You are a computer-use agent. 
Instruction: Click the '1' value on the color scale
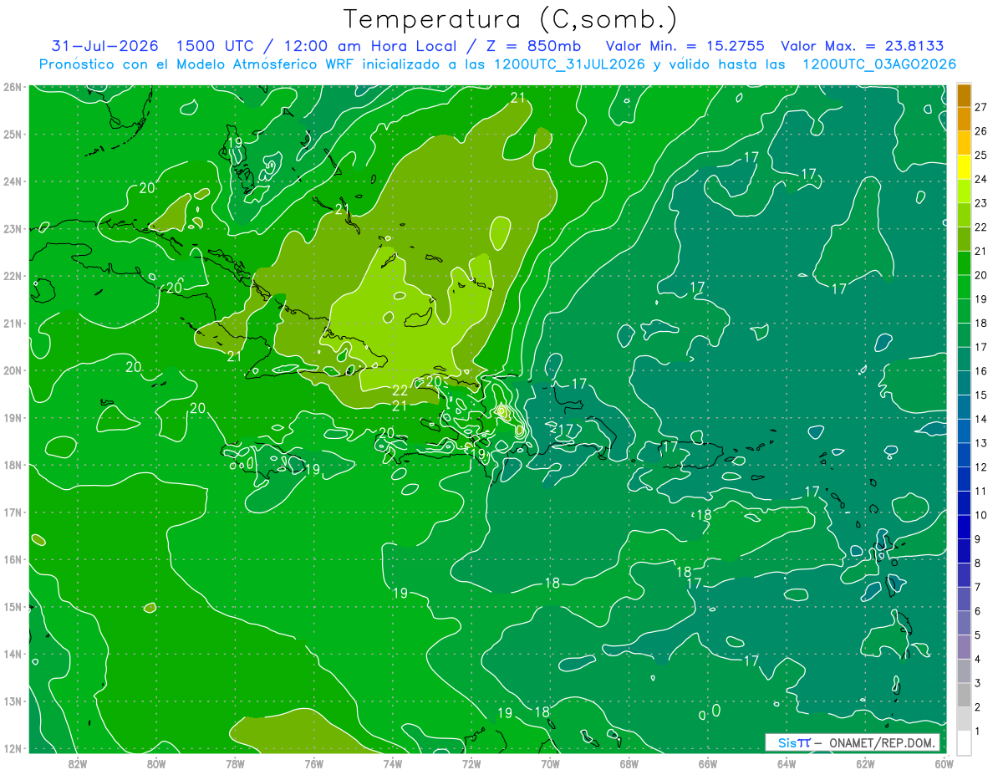click(977, 732)
